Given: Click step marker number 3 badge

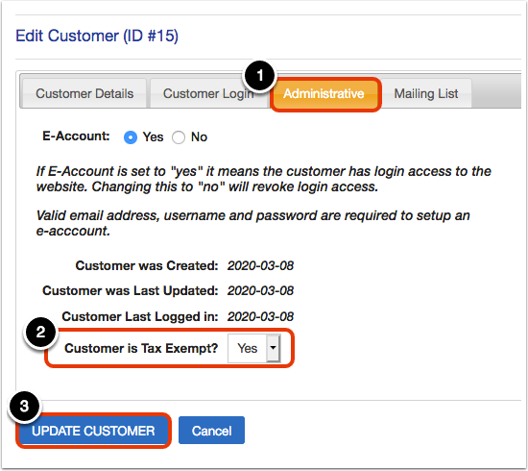Looking at the screenshot, I should (24, 407).
